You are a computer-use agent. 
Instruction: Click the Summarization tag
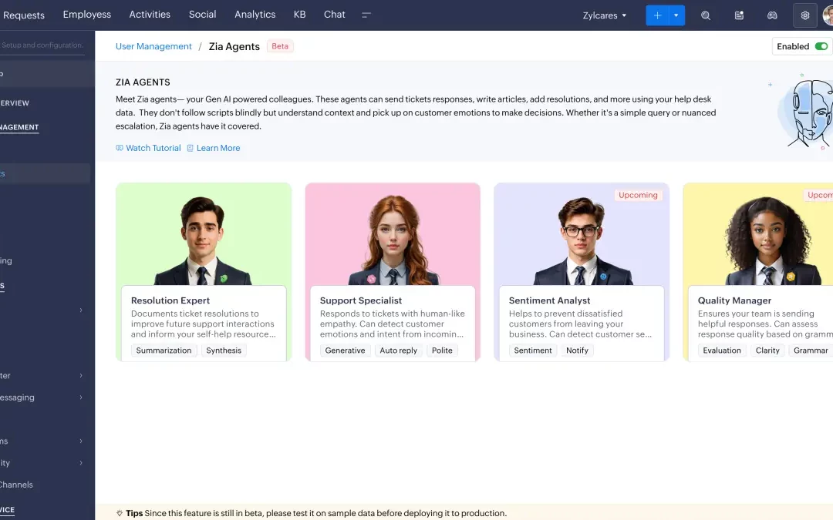164,351
